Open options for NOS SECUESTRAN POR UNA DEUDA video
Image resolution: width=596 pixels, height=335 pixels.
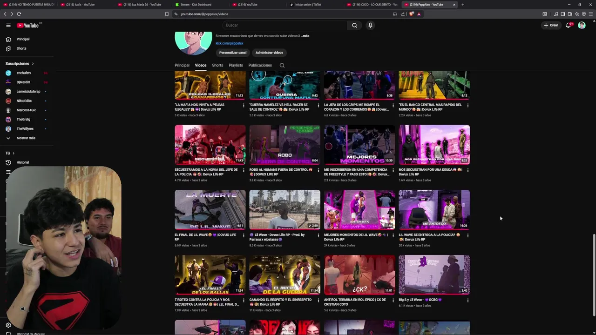(x=468, y=170)
